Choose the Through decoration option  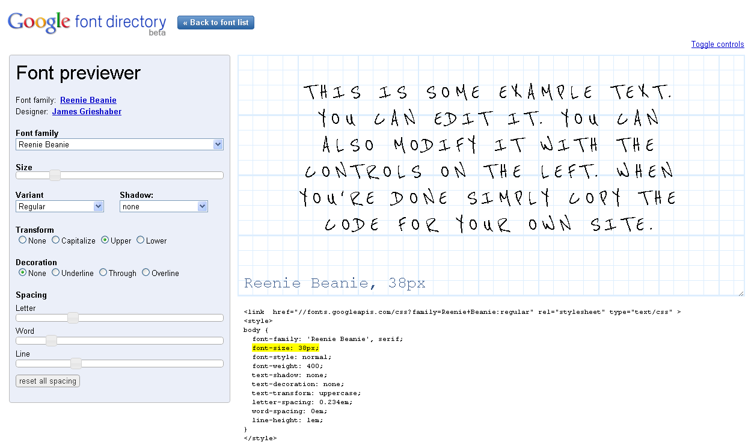(103, 273)
